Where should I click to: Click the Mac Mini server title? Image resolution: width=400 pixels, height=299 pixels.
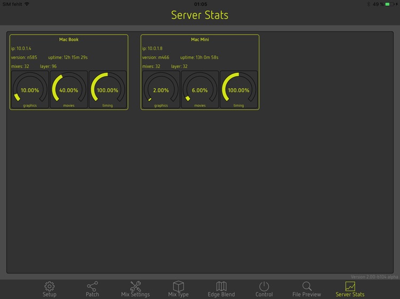click(x=200, y=39)
